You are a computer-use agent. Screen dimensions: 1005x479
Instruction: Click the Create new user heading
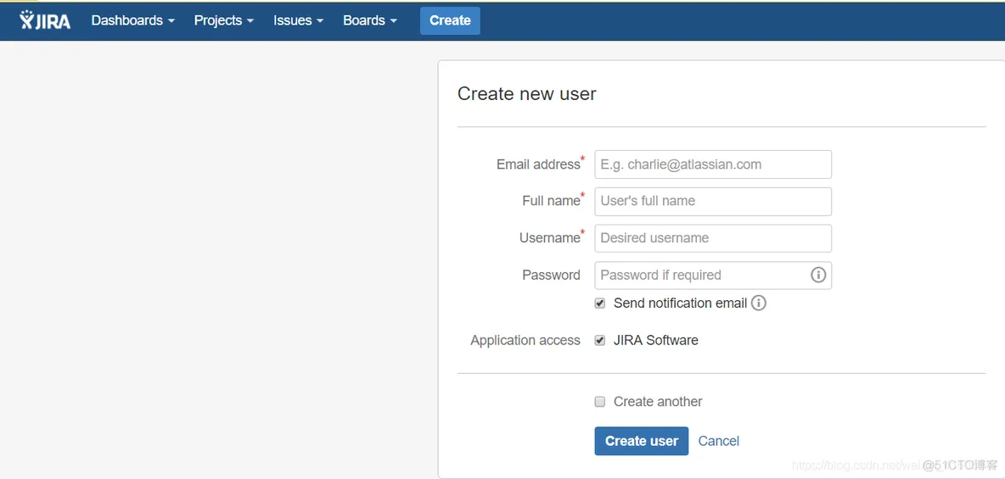527,94
